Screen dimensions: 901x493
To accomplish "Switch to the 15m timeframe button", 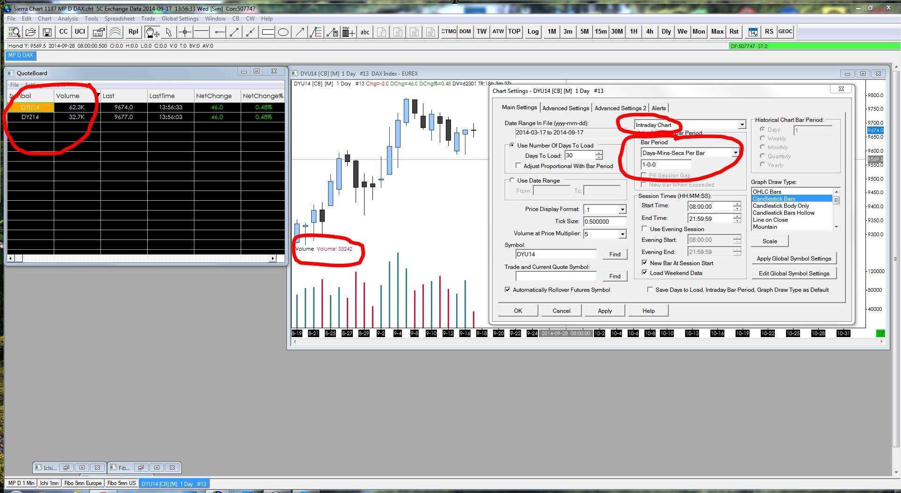I will (x=601, y=32).
